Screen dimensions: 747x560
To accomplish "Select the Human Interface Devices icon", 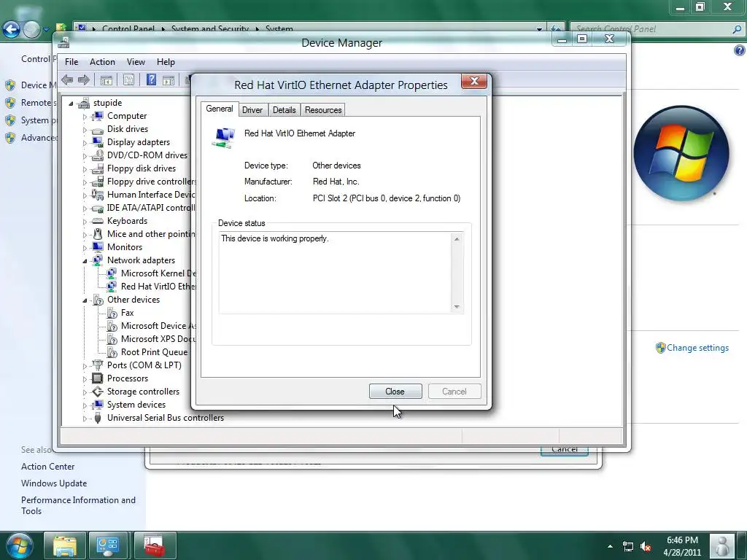I will (98, 195).
